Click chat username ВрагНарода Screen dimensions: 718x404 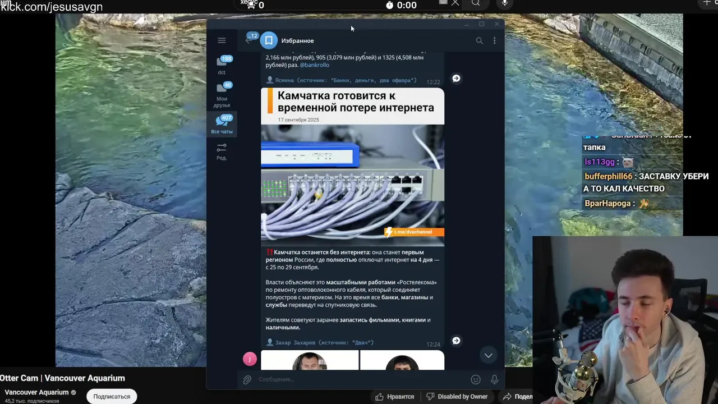(607, 203)
